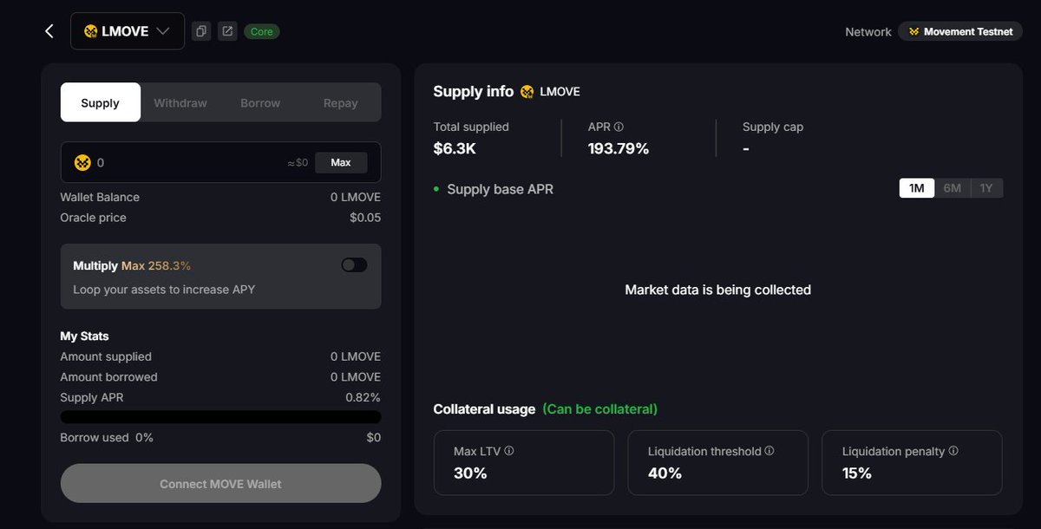Viewport: 1041px width, 529px height.
Task: Click the borrow used progress bar
Action: click(220, 417)
